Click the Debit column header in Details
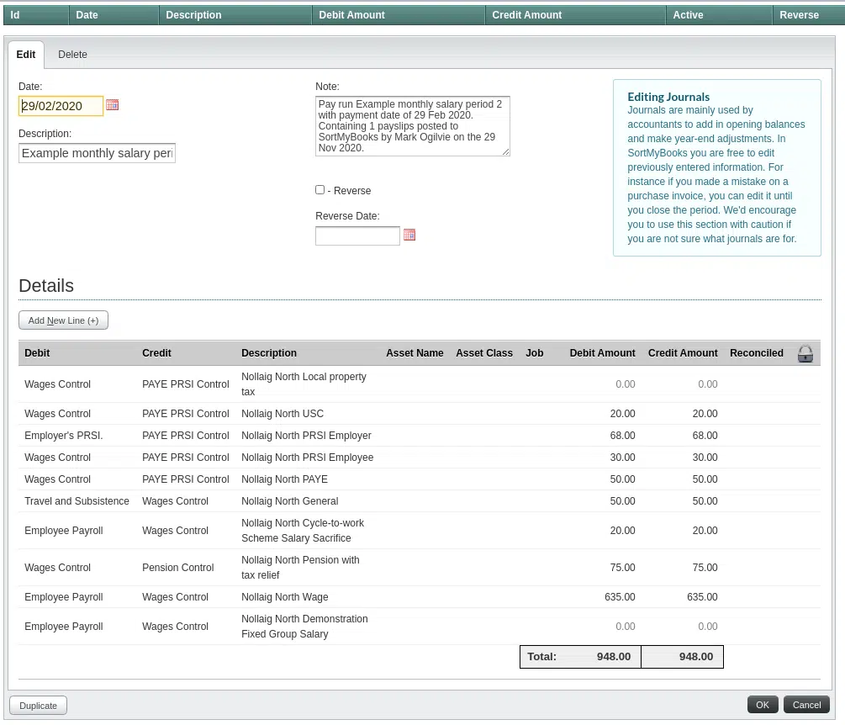This screenshot has width=845, height=725. (x=37, y=353)
